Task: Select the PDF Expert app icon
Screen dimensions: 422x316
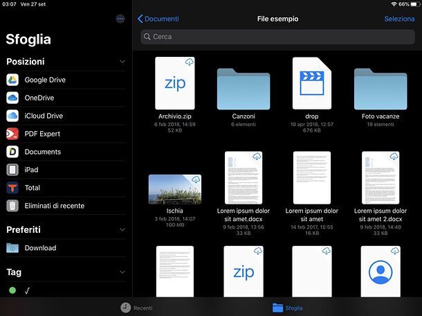Action: [x=12, y=134]
